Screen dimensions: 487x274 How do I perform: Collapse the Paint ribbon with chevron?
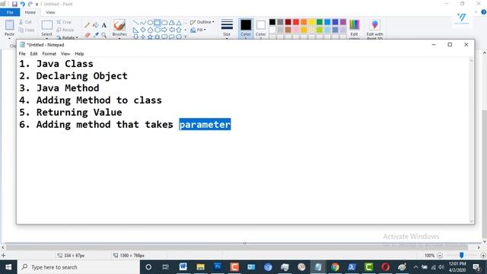click(x=476, y=12)
